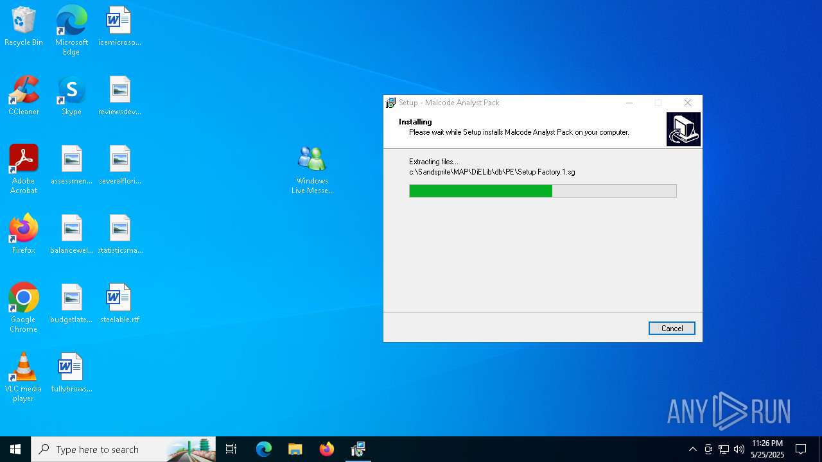The width and height of the screenshot is (822, 462).
Task: Launch Firefox from the taskbar
Action: click(x=326, y=449)
